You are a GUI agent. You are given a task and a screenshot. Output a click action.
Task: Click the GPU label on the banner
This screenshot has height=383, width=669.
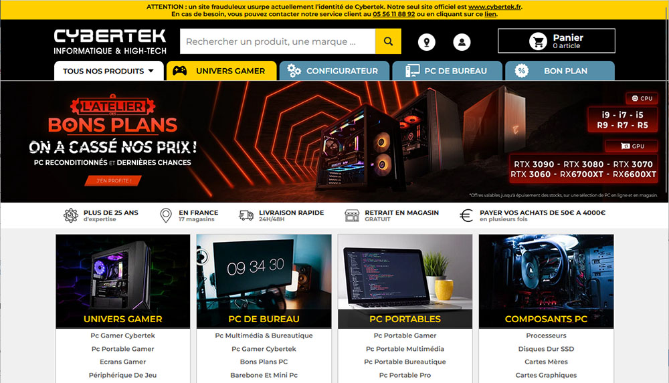point(632,146)
